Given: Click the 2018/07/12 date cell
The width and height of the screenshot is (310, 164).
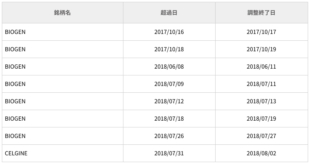Looking at the screenshot, I should tap(169, 101).
